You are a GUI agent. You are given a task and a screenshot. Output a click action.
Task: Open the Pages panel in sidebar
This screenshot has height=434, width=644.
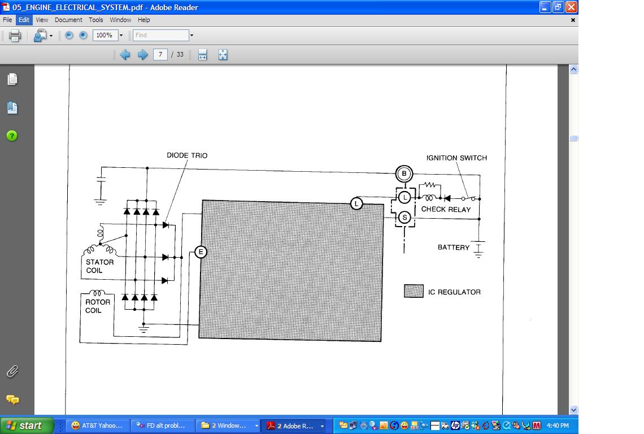pyautogui.click(x=12, y=79)
